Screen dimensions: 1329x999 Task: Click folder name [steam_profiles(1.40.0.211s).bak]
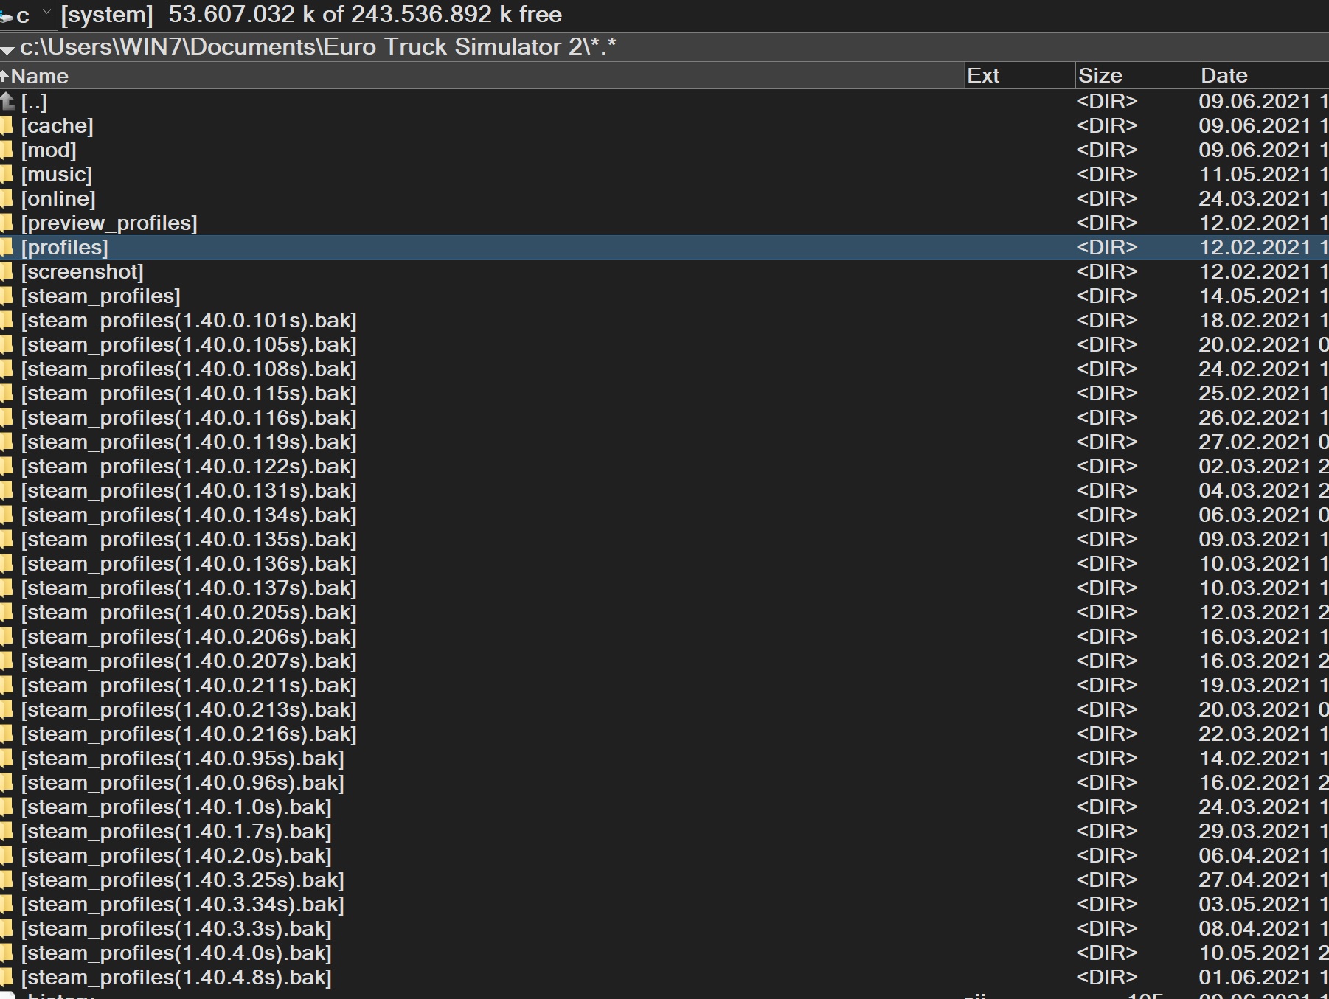(x=189, y=686)
